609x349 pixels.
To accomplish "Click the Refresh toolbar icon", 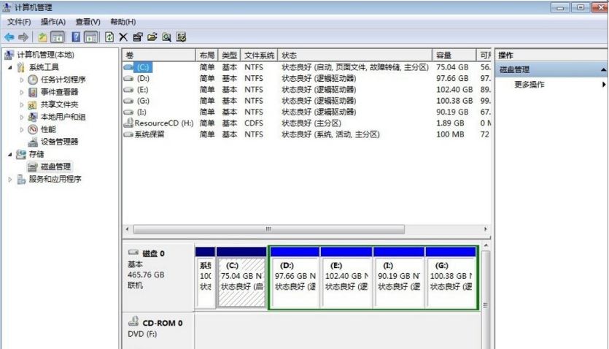I will point(110,37).
